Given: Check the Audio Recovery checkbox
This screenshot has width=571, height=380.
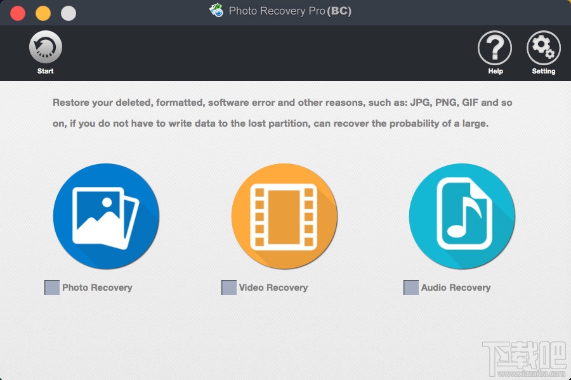Looking at the screenshot, I should 411,288.
